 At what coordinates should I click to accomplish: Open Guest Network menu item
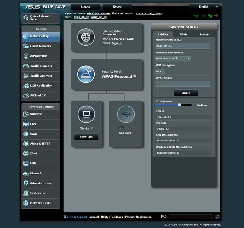(x=41, y=46)
